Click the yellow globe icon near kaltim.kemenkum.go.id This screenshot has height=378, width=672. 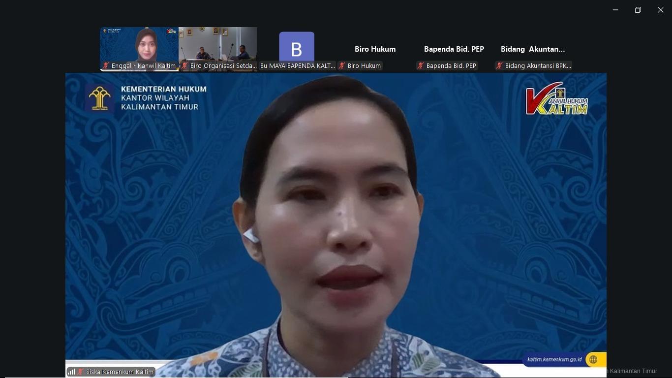pos(593,360)
